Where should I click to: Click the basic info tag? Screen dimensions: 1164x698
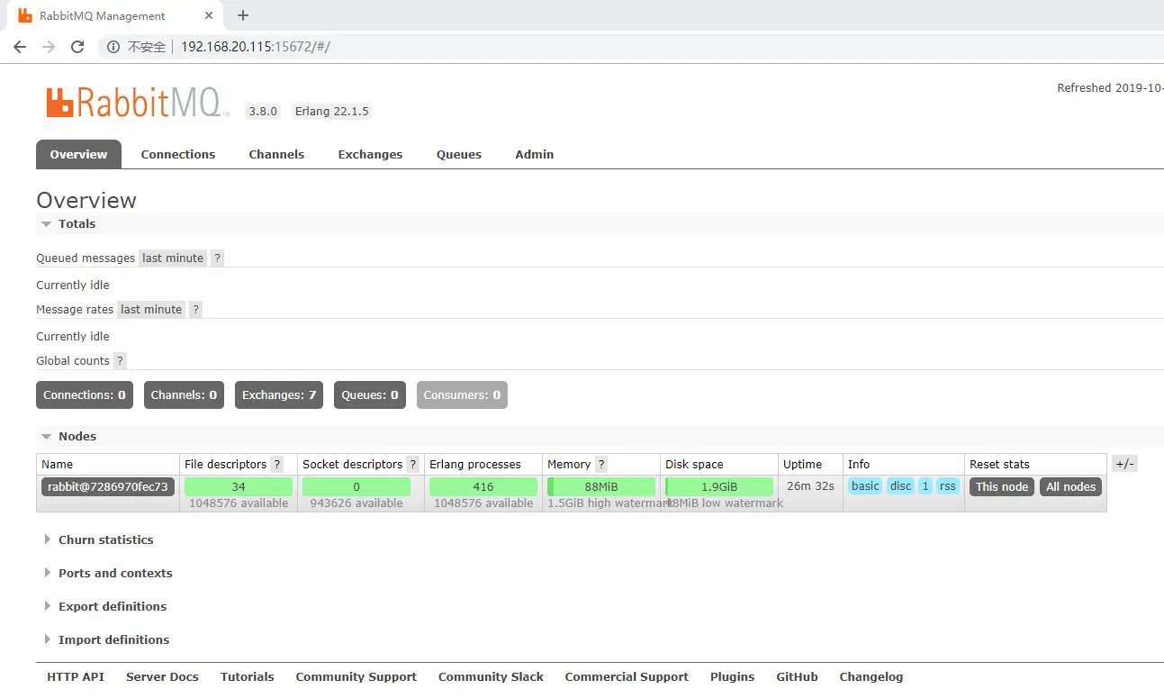tap(865, 486)
